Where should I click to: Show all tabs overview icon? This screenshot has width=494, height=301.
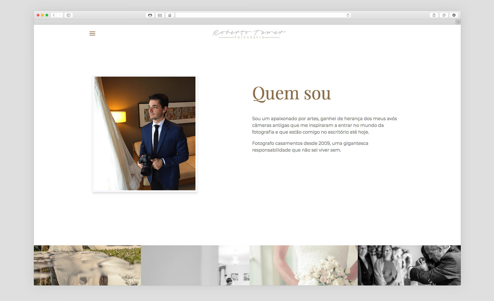click(x=444, y=15)
